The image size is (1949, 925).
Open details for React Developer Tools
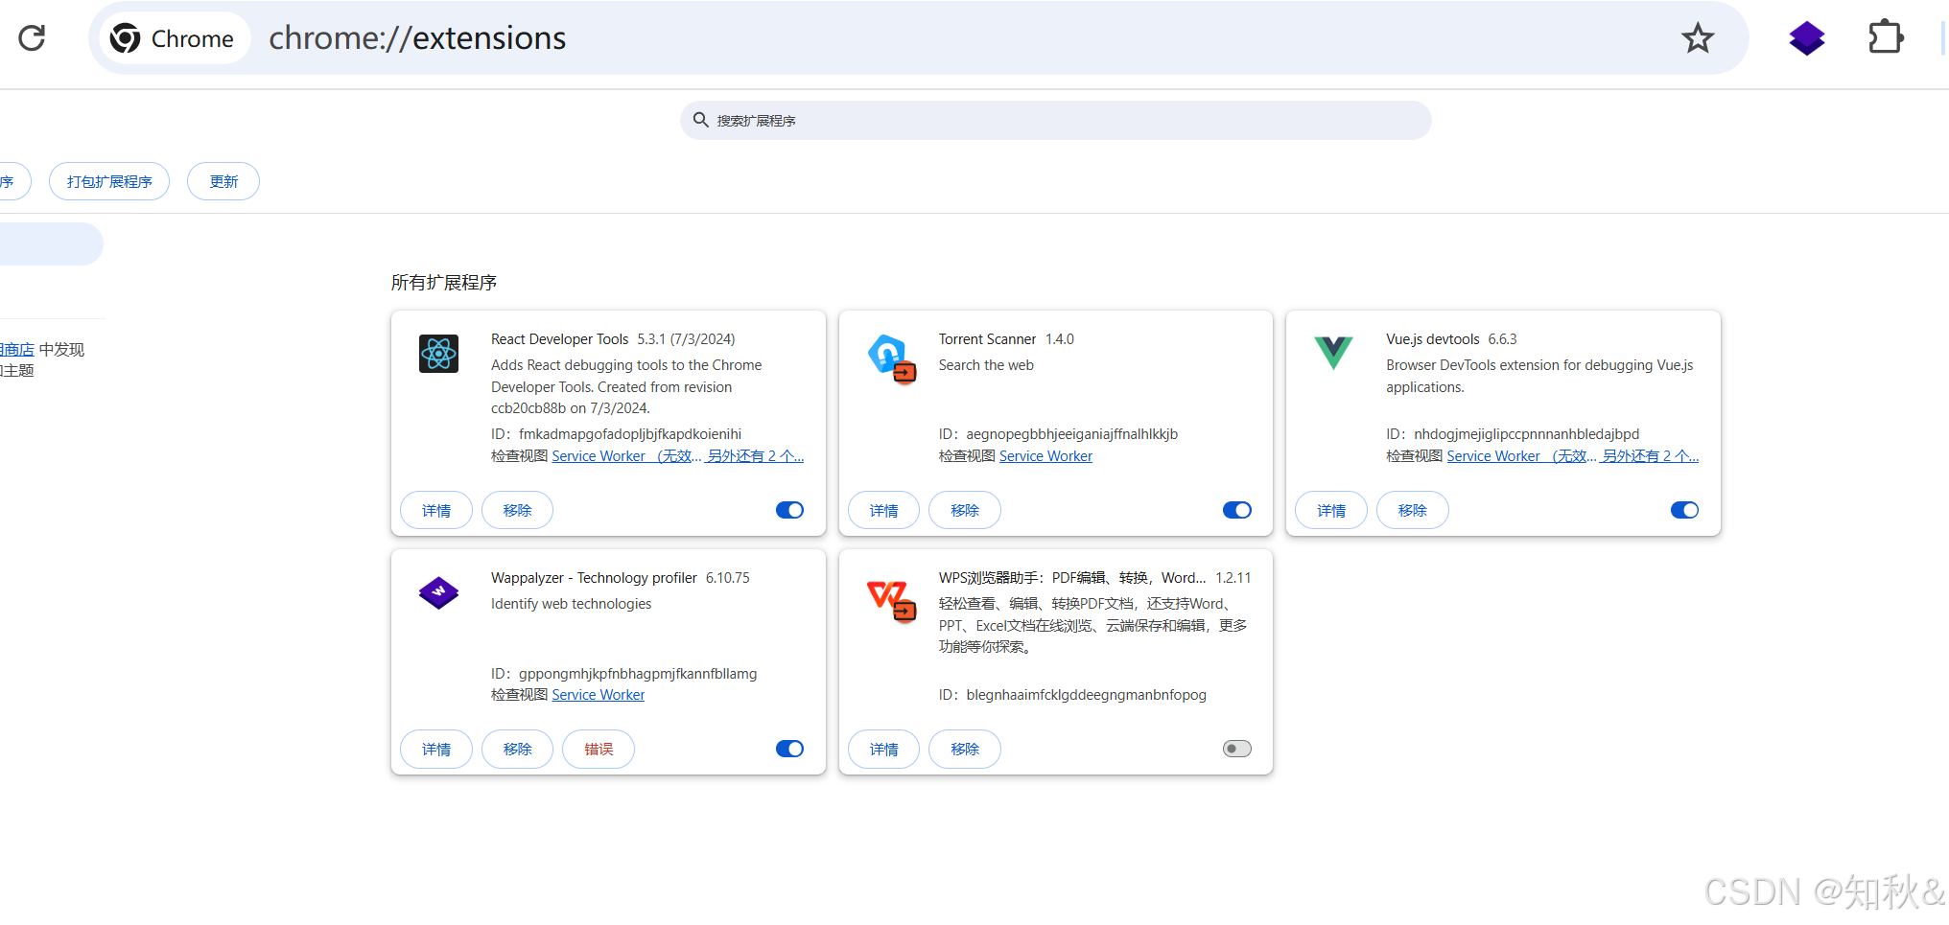pos(436,510)
